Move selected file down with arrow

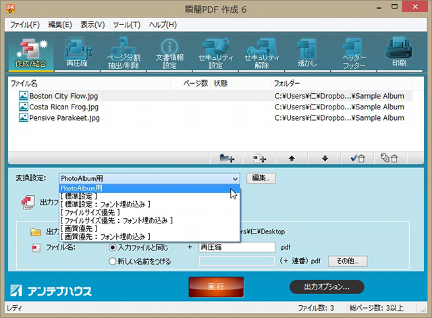click(x=325, y=159)
